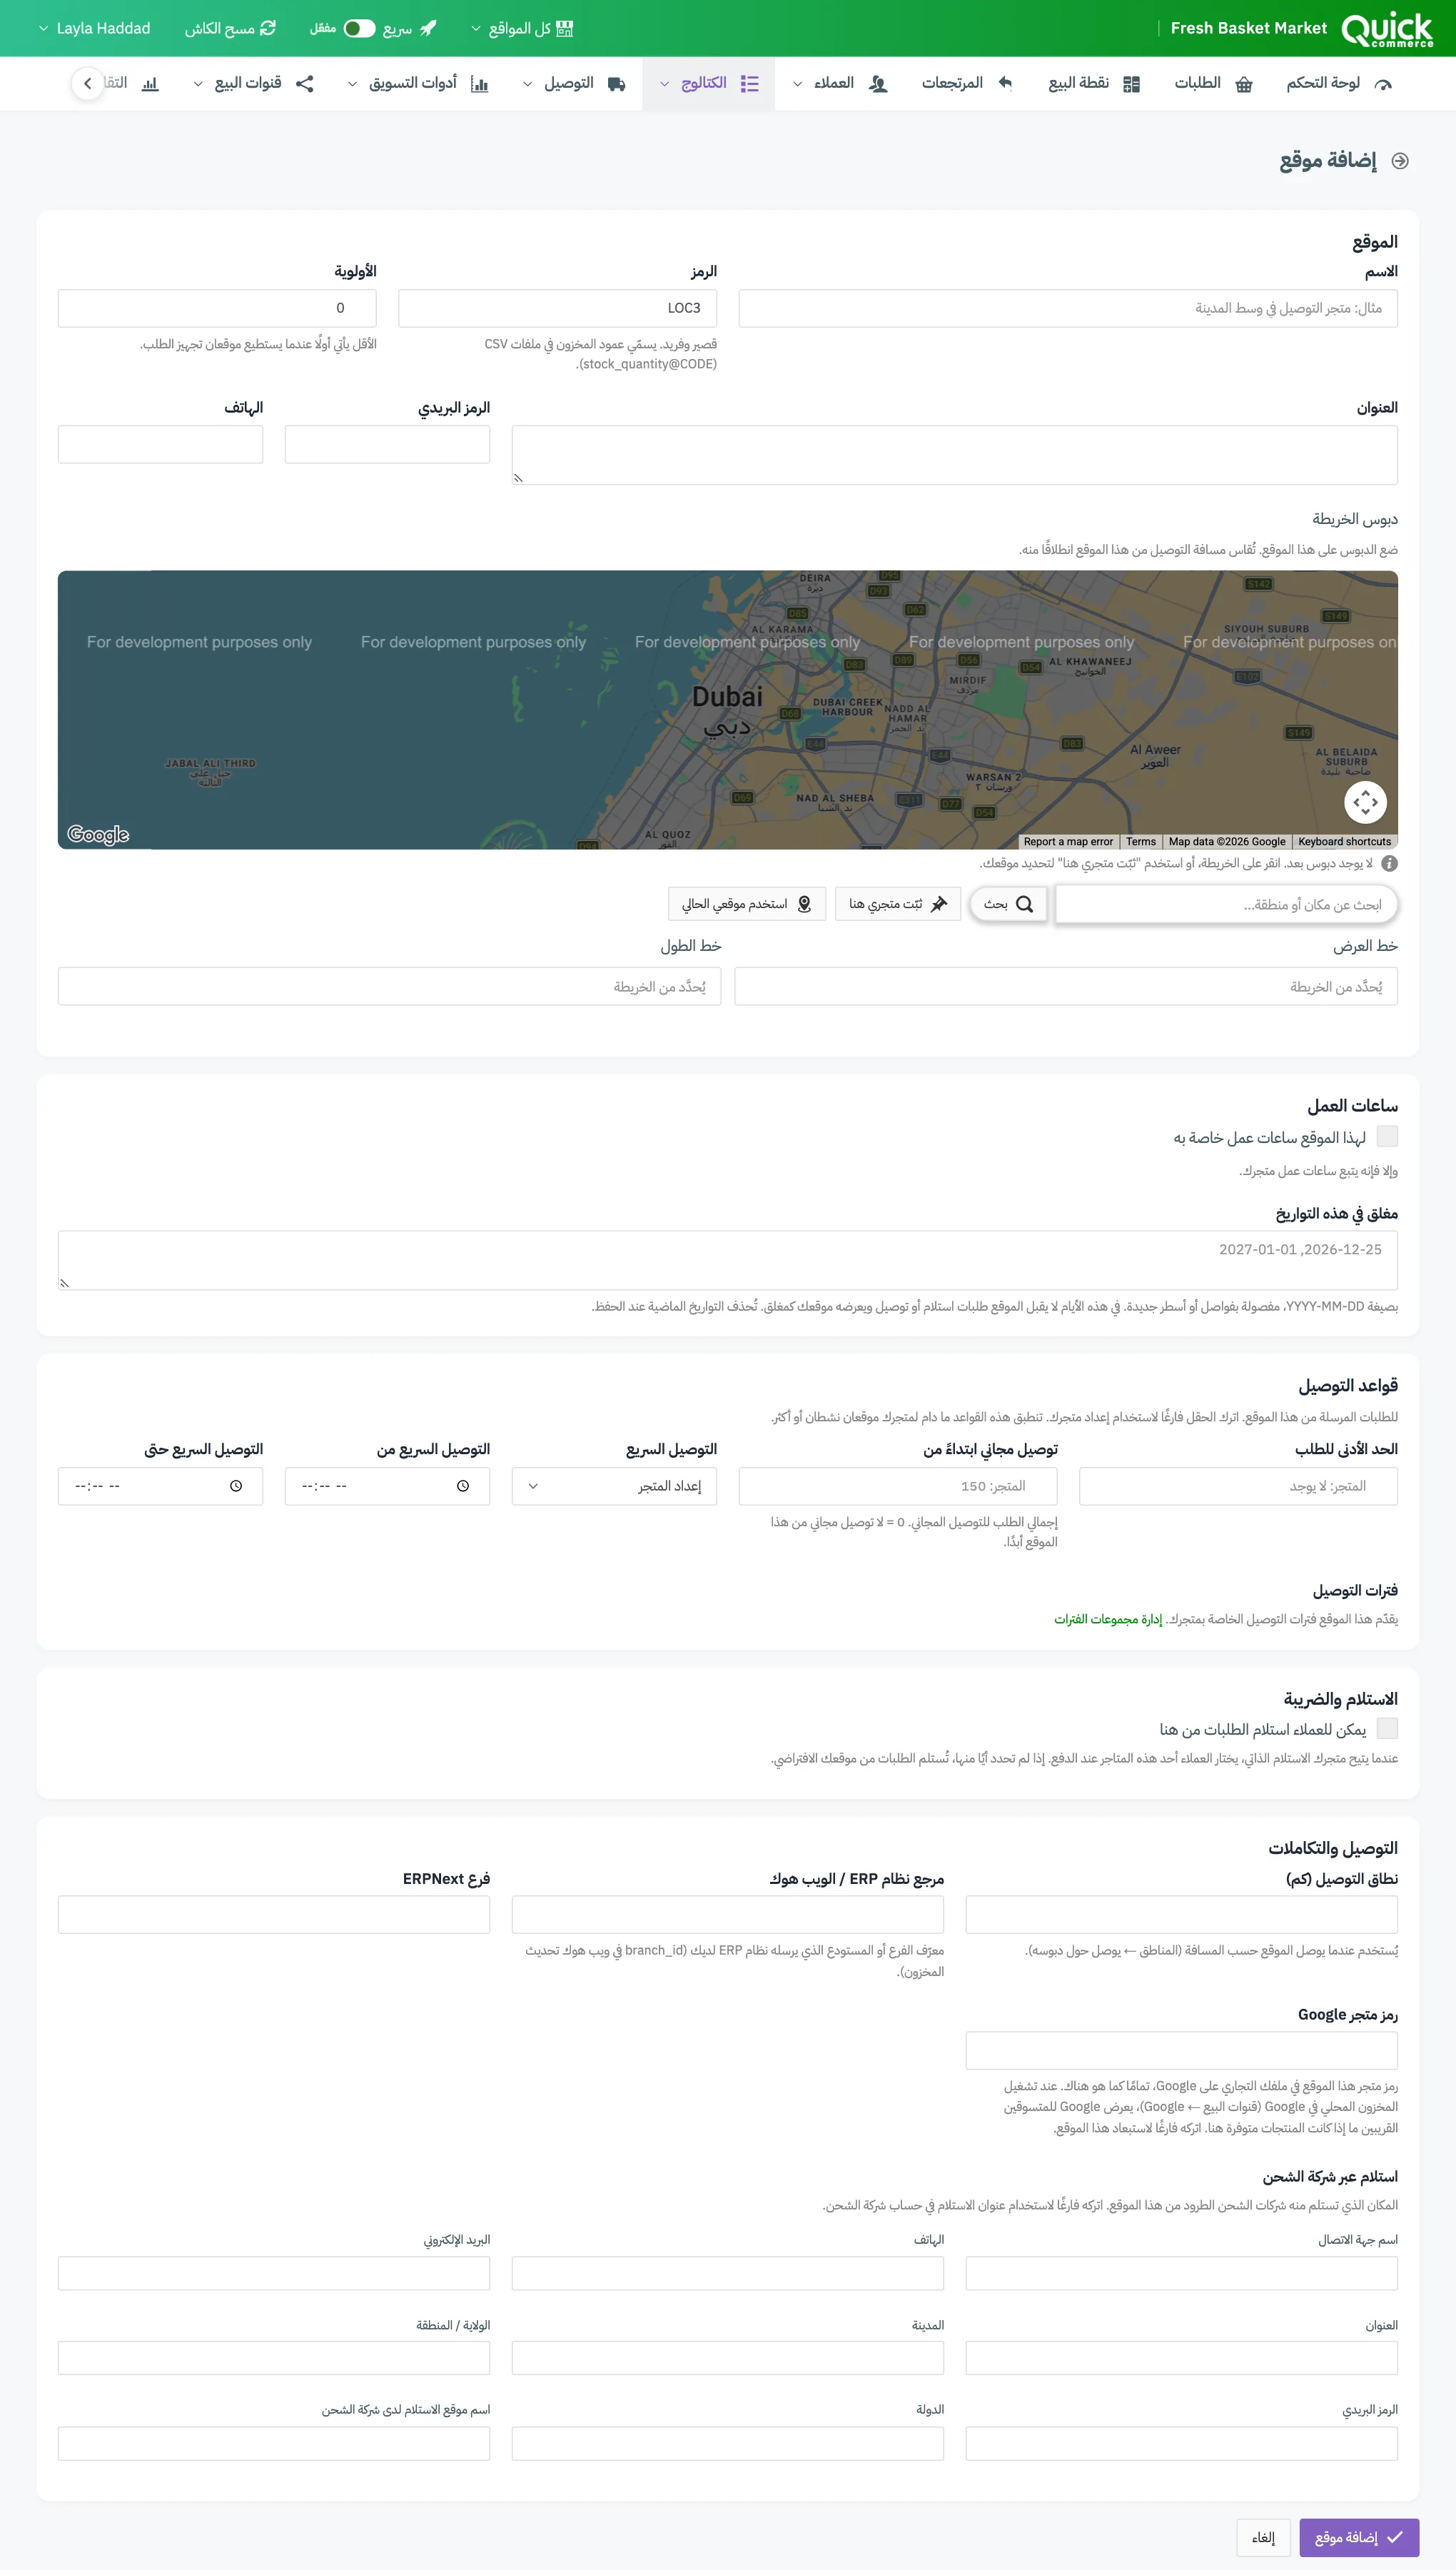Click the info icon under the map
Viewport: 1456px width, 2570px height.
tap(1389, 863)
